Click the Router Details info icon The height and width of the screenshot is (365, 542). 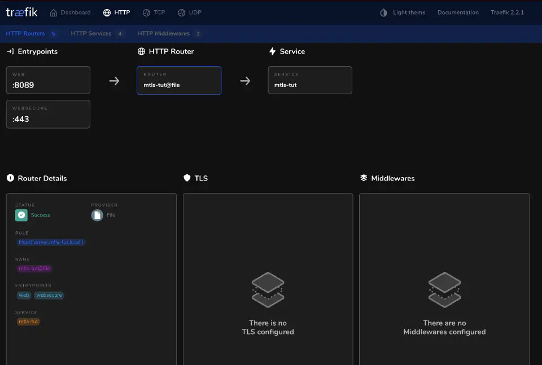pyautogui.click(x=10, y=178)
